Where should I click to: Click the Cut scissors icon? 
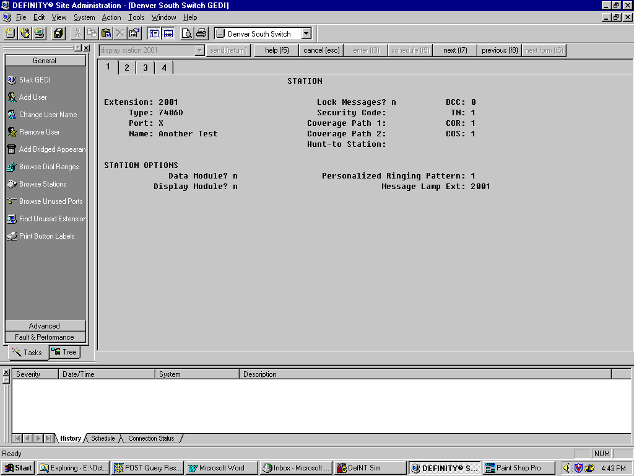[x=77, y=33]
